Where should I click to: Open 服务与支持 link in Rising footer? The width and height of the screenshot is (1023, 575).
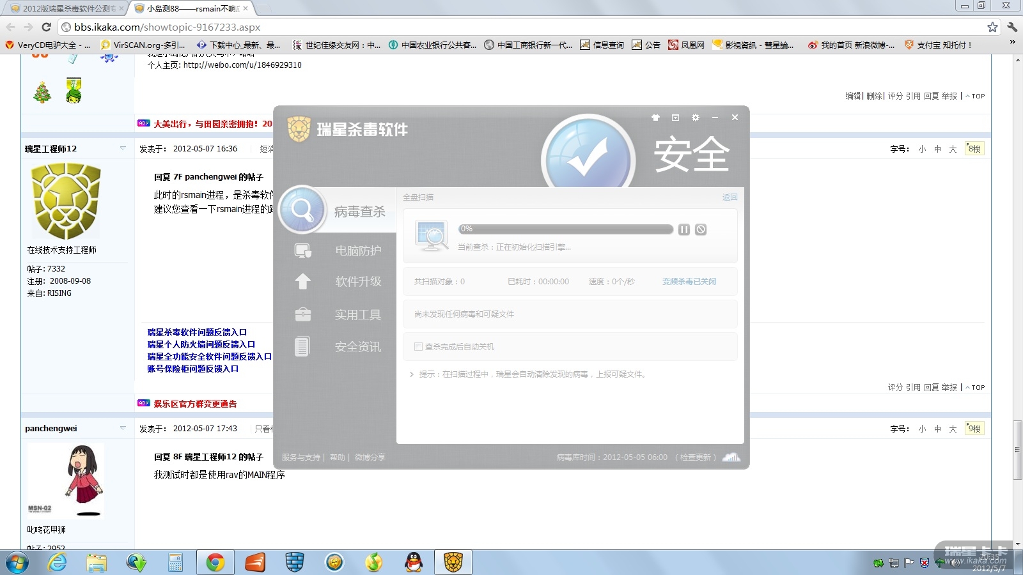pos(301,457)
